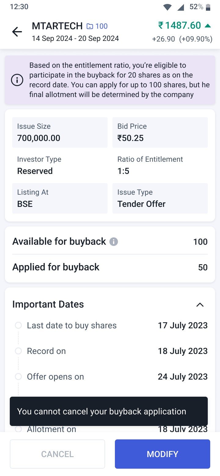Select the 'Record on' timeline marker
The width and height of the screenshot is (220, 476).
point(18,351)
